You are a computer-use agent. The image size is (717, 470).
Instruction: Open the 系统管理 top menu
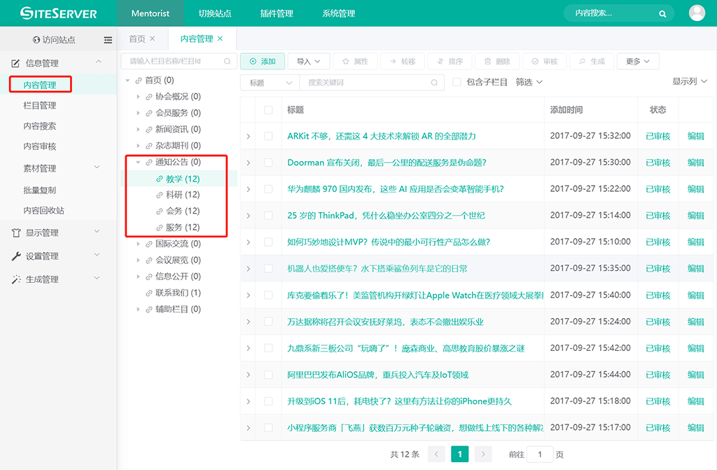(338, 13)
